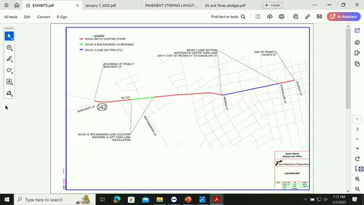364x205 pixels.
Task: Star the EXHIBITS.pdf document
Action: 28,5
